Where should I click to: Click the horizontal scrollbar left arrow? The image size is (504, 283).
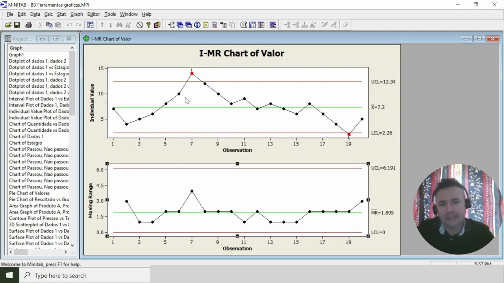(11, 252)
